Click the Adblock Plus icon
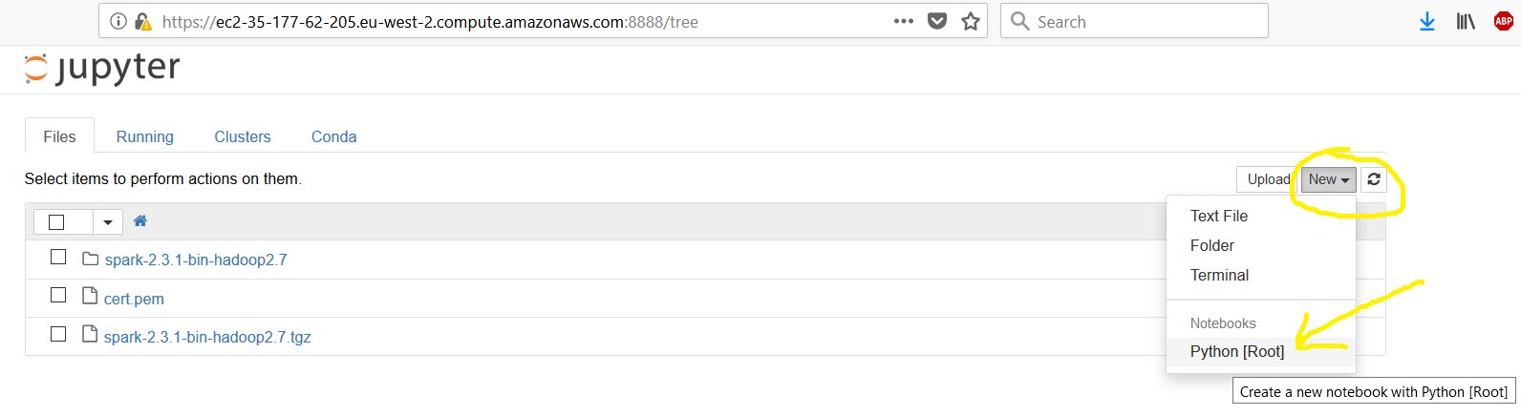The height and width of the screenshot is (416, 1521). click(1504, 21)
